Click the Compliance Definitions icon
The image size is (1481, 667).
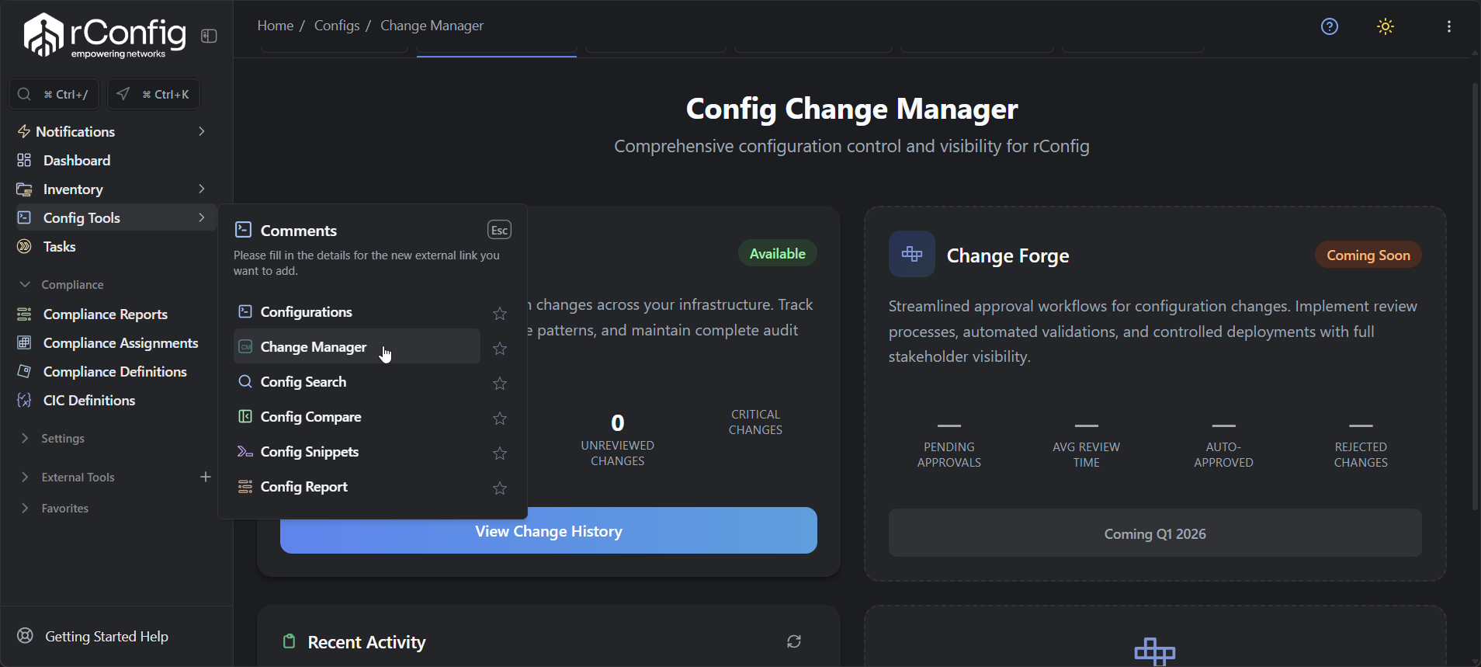click(24, 371)
